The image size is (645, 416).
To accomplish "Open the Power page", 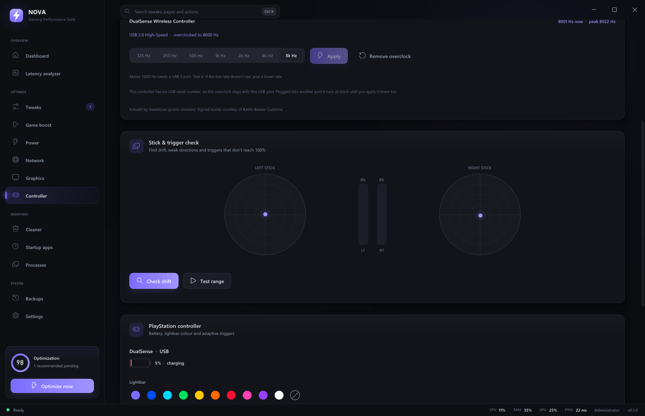I will coord(52,143).
